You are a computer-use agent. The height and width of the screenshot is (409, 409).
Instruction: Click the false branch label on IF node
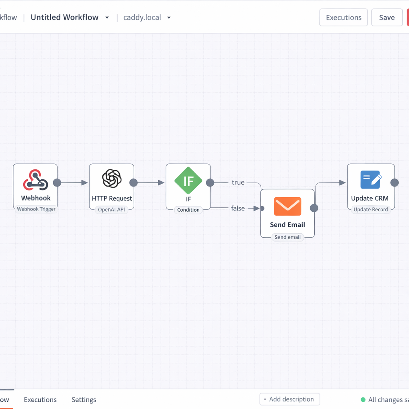(238, 208)
